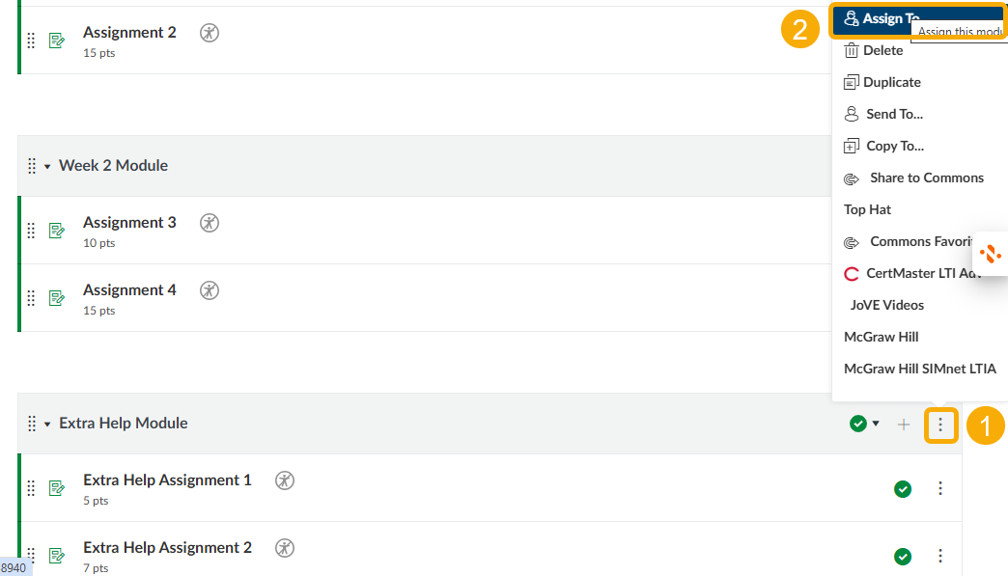Open Extra Help Assignment 2 options menu

(x=940, y=557)
